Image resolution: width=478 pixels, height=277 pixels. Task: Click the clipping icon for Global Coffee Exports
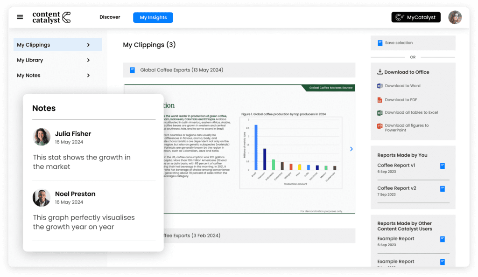(133, 70)
